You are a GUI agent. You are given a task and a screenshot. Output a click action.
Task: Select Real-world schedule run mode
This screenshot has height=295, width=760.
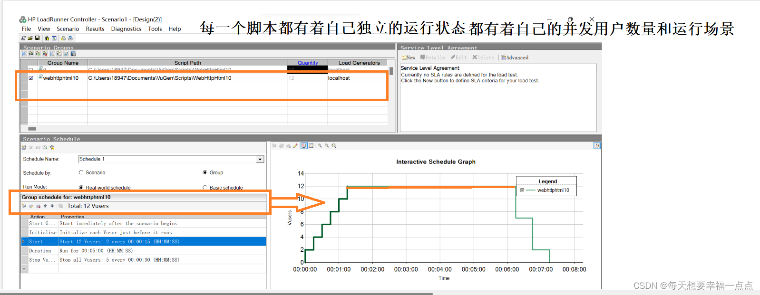pos(81,188)
